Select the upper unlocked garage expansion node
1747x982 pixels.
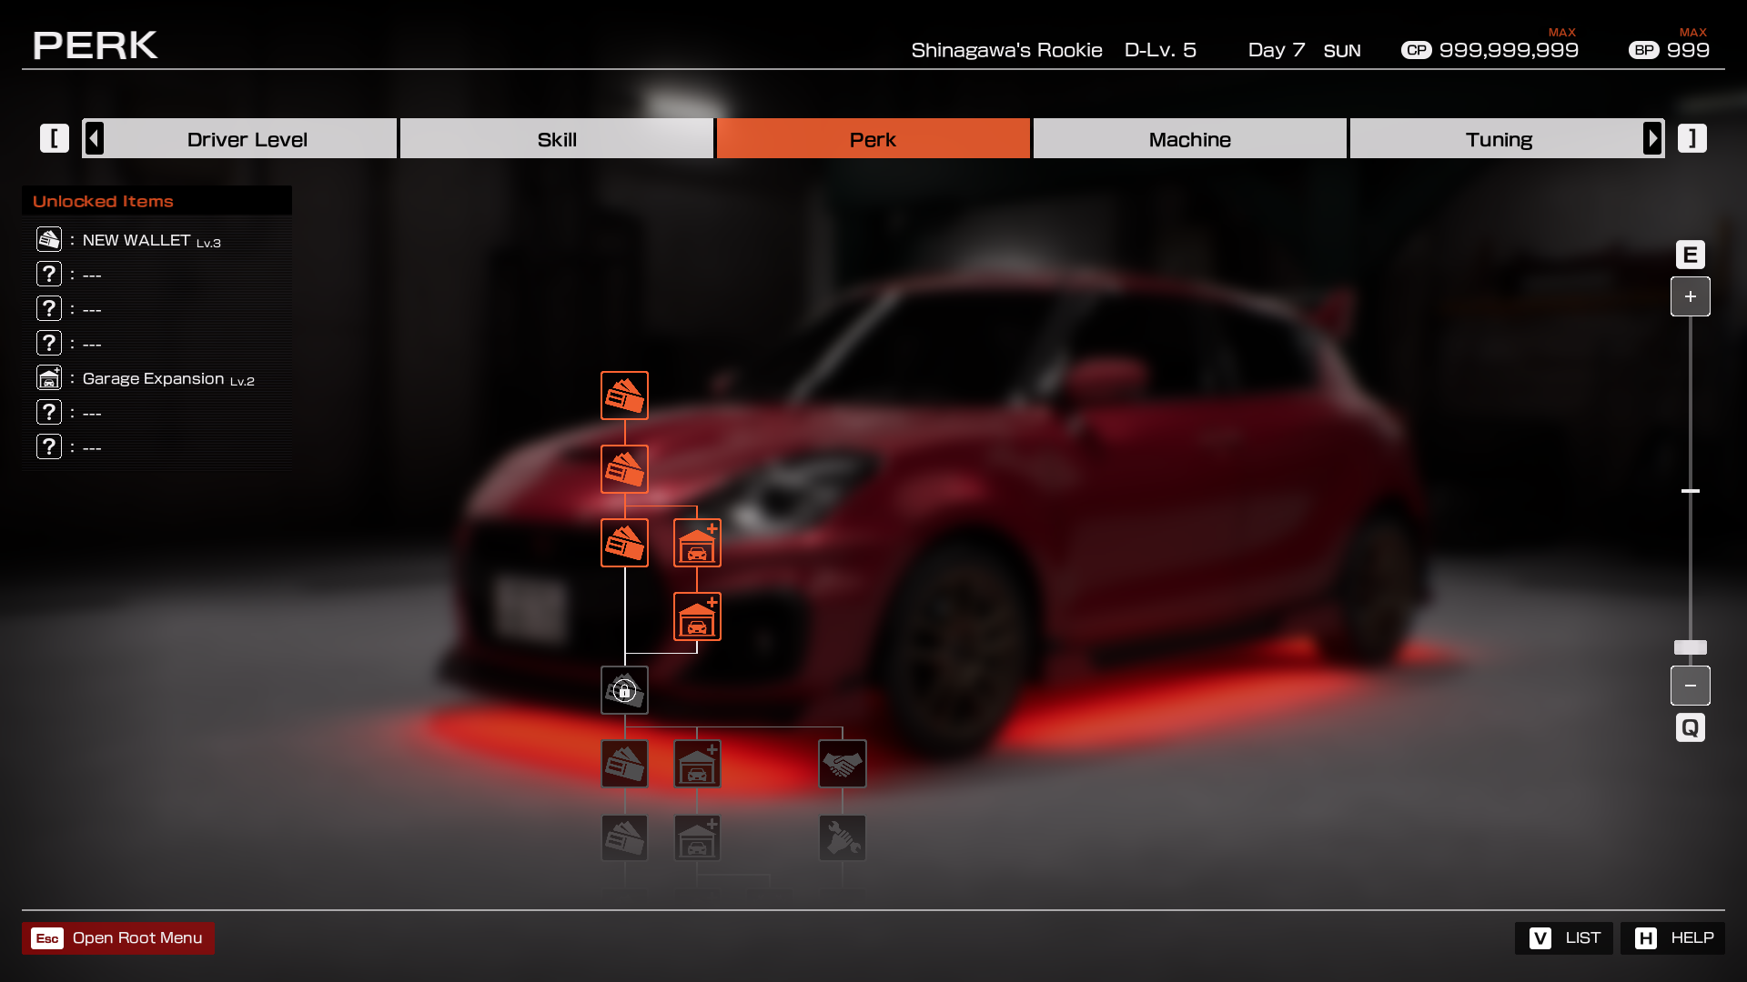click(697, 543)
